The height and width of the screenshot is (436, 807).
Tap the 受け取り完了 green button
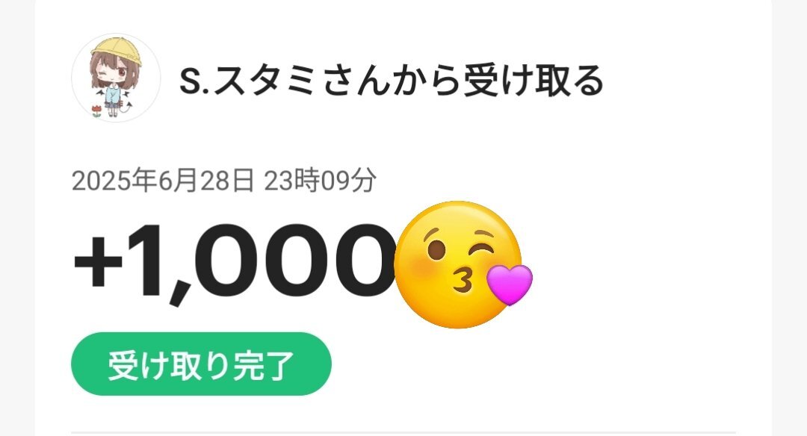[201, 364]
